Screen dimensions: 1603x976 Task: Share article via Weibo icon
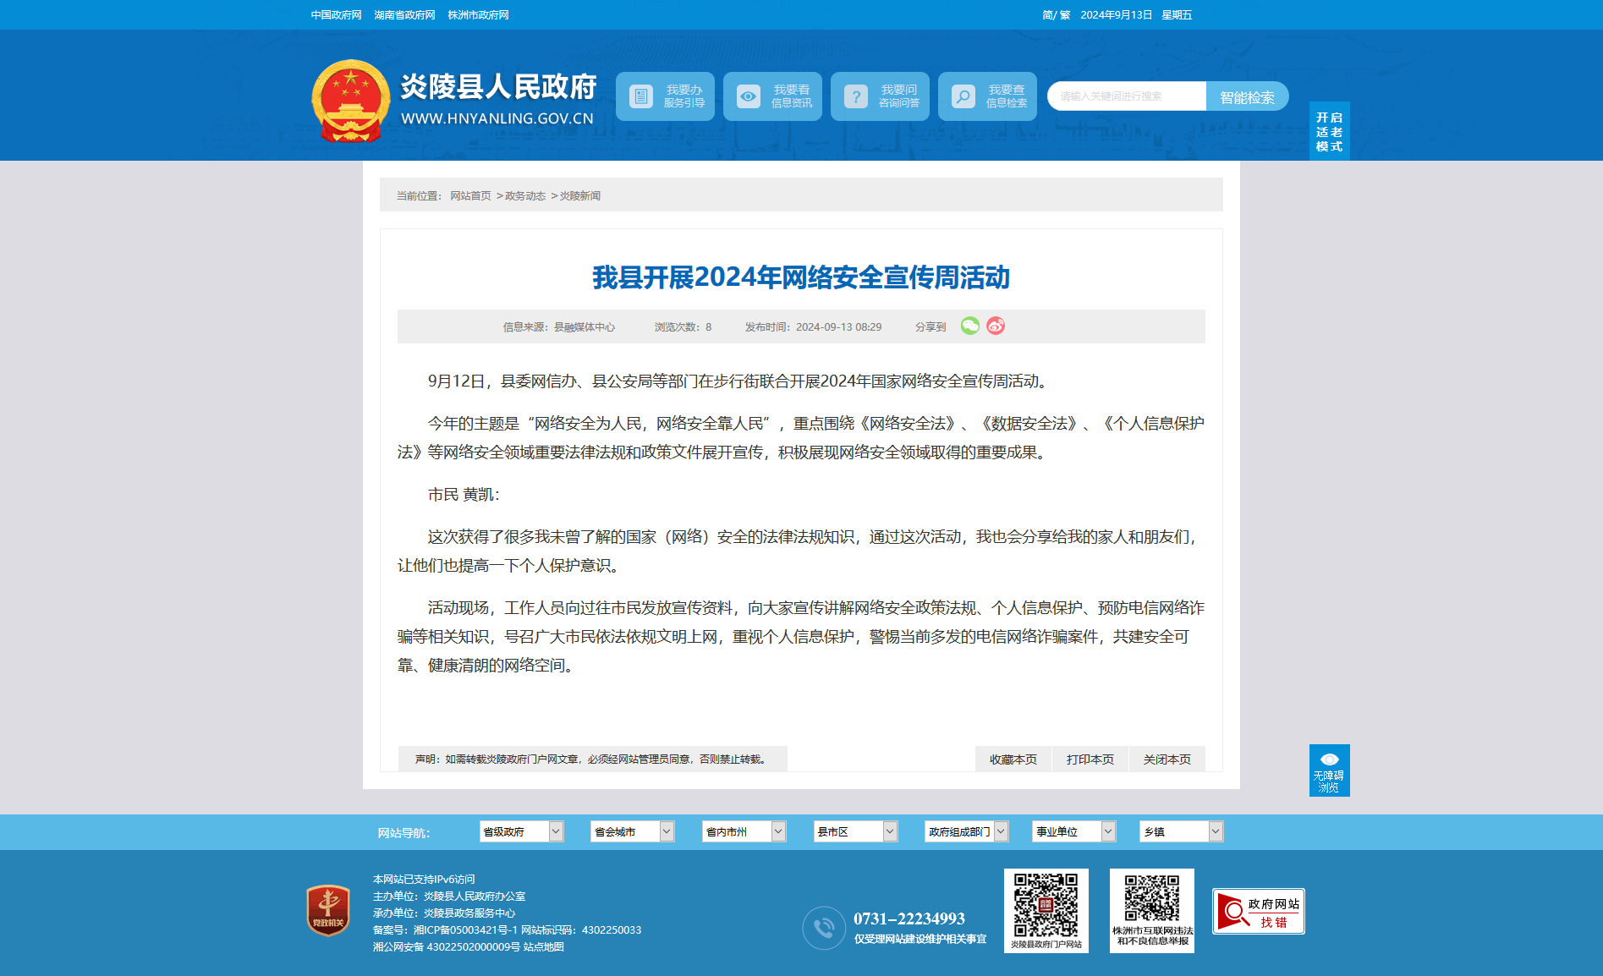pyautogui.click(x=996, y=326)
